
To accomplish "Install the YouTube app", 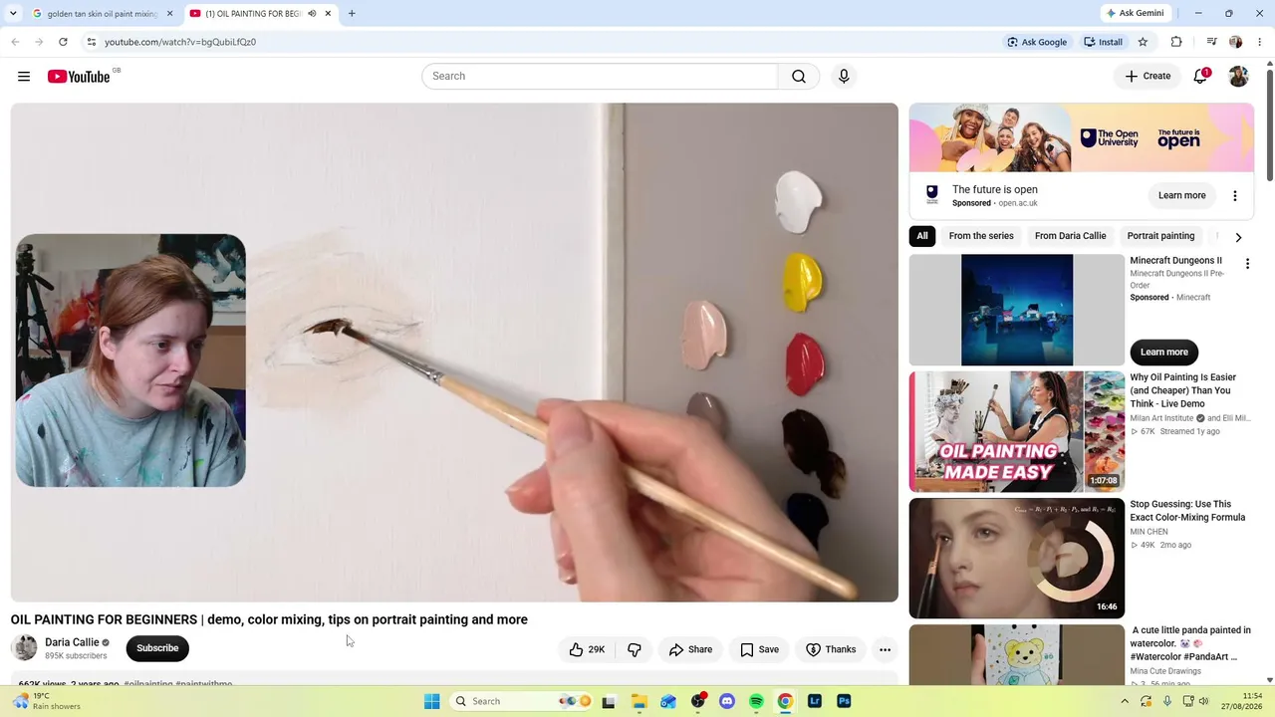I will pos(1103,42).
